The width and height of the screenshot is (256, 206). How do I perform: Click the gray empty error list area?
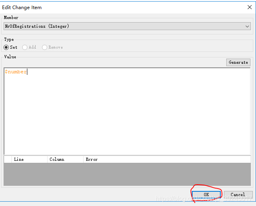point(127,174)
